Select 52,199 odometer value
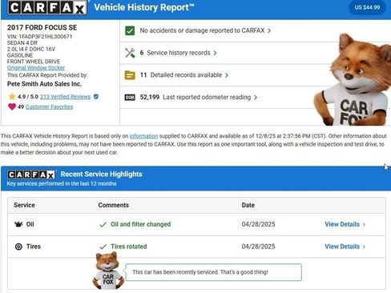391x293 pixels. click(x=150, y=97)
